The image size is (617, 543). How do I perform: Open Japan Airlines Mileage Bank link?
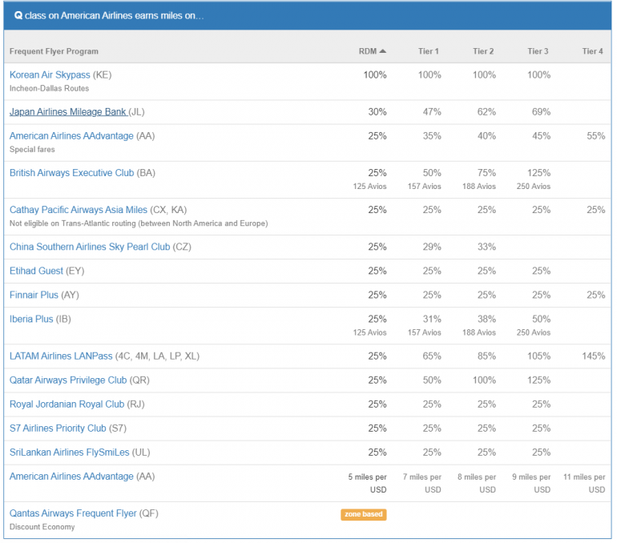67,112
